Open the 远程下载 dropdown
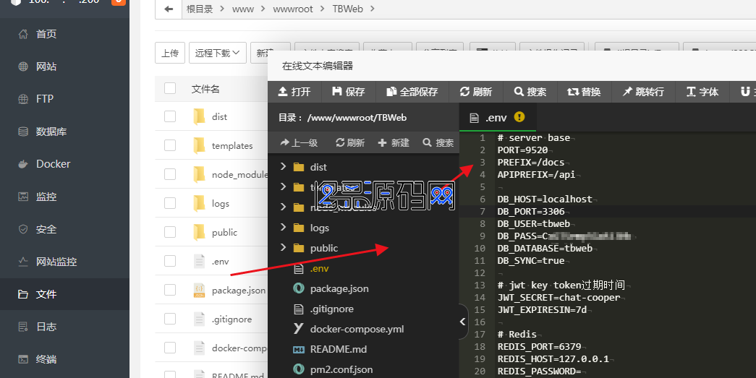Image resolution: width=756 pixels, height=378 pixels. [x=218, y=53]
